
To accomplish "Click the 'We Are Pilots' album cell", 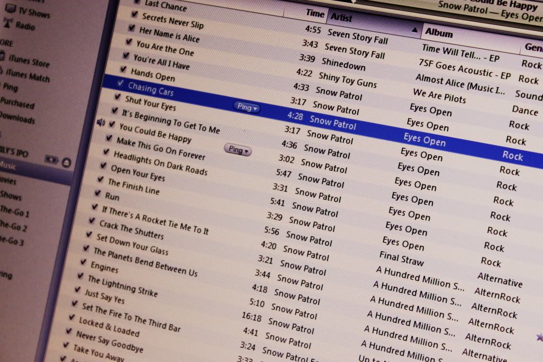I will point(439,96).
